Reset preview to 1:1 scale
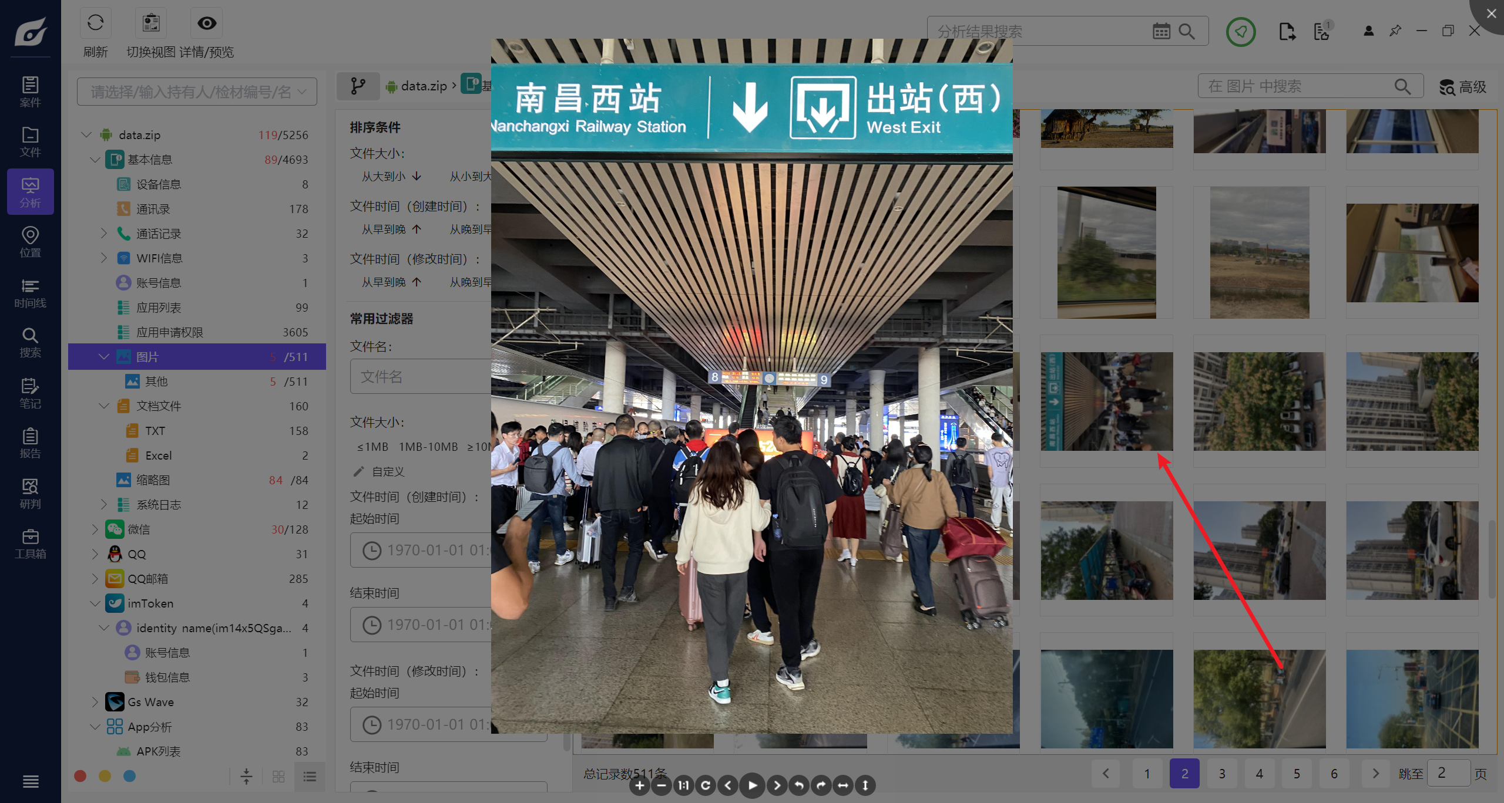The image size is (1504, 803). pos(683,785)
